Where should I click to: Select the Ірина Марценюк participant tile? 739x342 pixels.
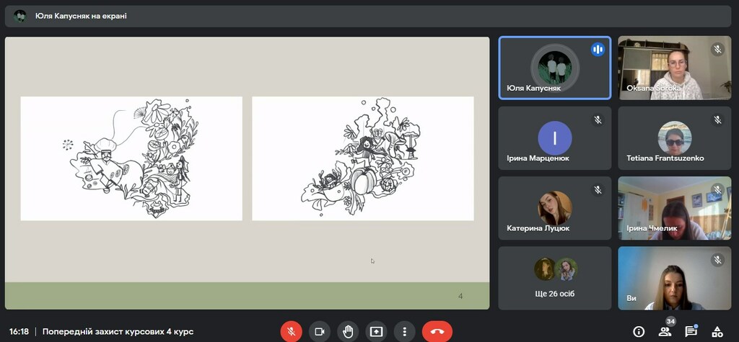(555, 138)
